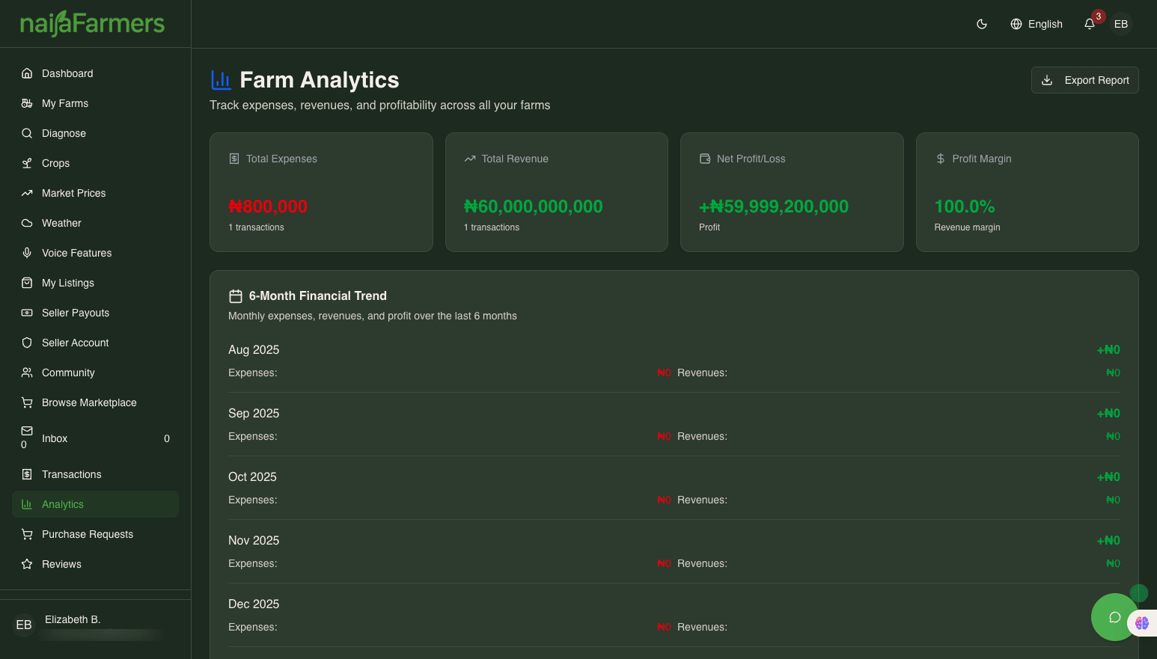1157x659 pixels.
Task: Click the naijaFarmers logo
Action: pos(92,24)
